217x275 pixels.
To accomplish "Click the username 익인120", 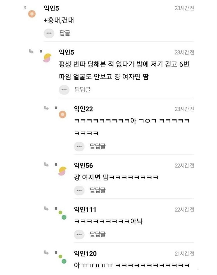I will click(x=85, y=254).
